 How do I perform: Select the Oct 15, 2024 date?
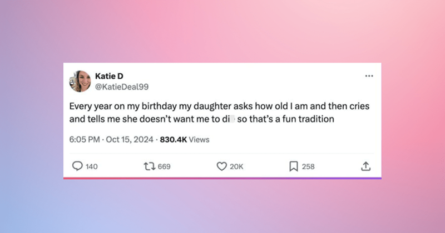coord(130,140)
